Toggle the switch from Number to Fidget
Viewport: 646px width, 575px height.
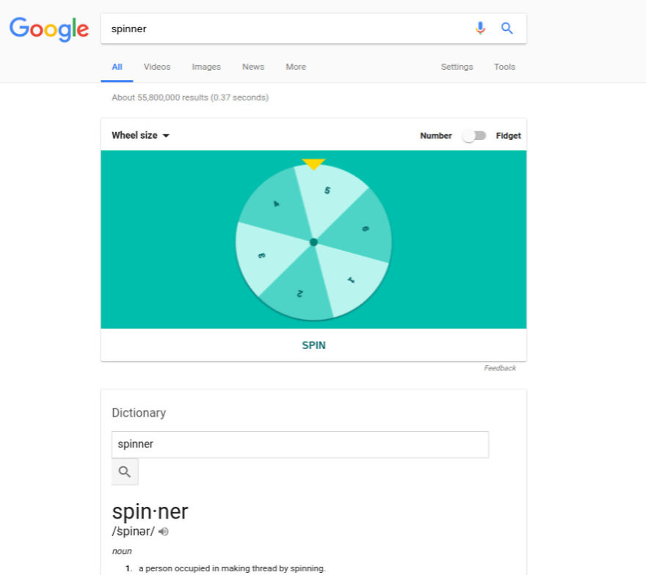click(473, 136)
